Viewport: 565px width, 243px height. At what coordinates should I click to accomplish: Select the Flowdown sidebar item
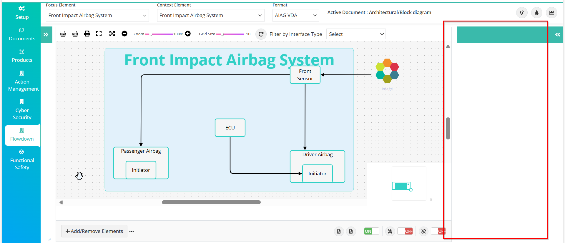pos(22,135)
